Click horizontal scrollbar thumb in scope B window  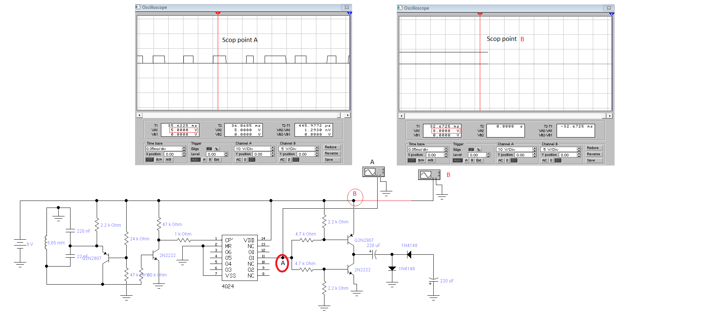[605, 116]
